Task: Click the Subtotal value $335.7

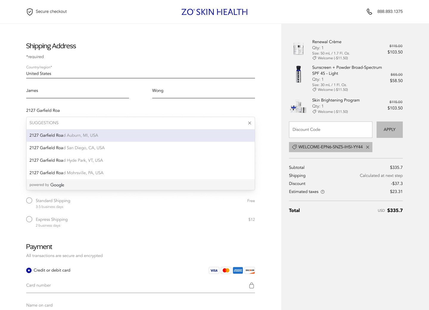Action: tap(396, 168)
